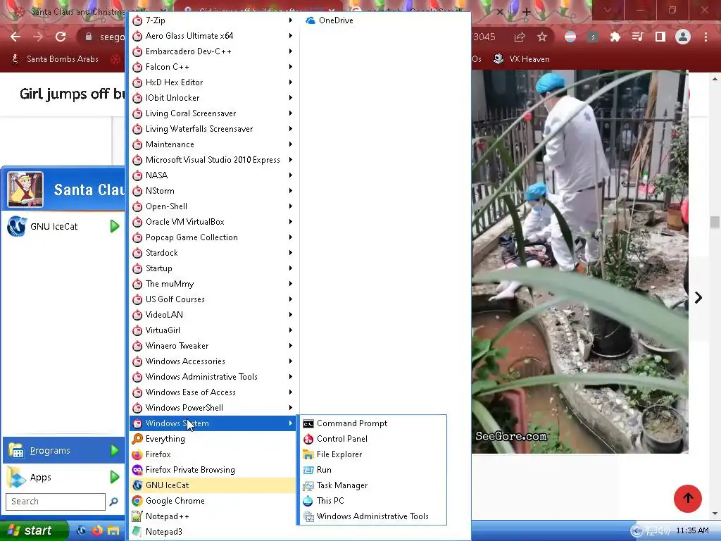Click the Google Chrome icon in programs list
Image resolution: width=721 pixels, height=541 pixels.
(137, 501)
